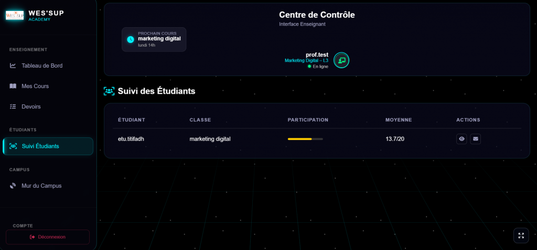Click the Tableau de Bord chart icon
537x250 pixels.
coord(13,66)
